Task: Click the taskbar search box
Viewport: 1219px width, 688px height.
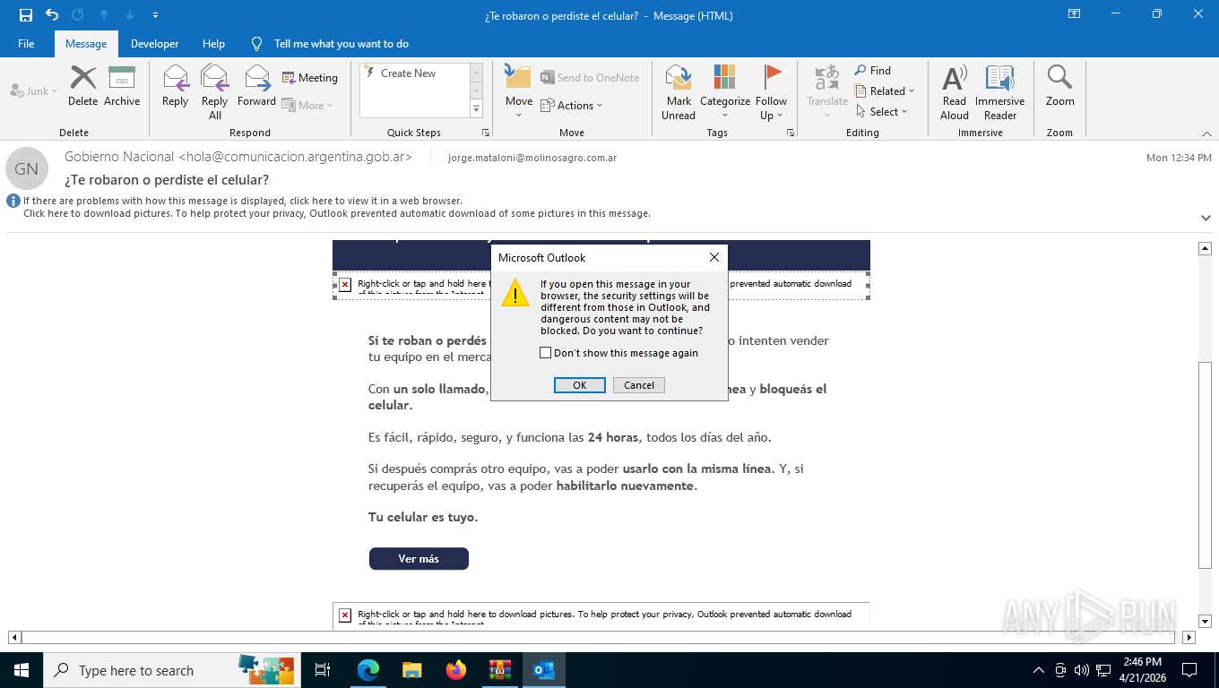Action: click(x=170, y=670)
